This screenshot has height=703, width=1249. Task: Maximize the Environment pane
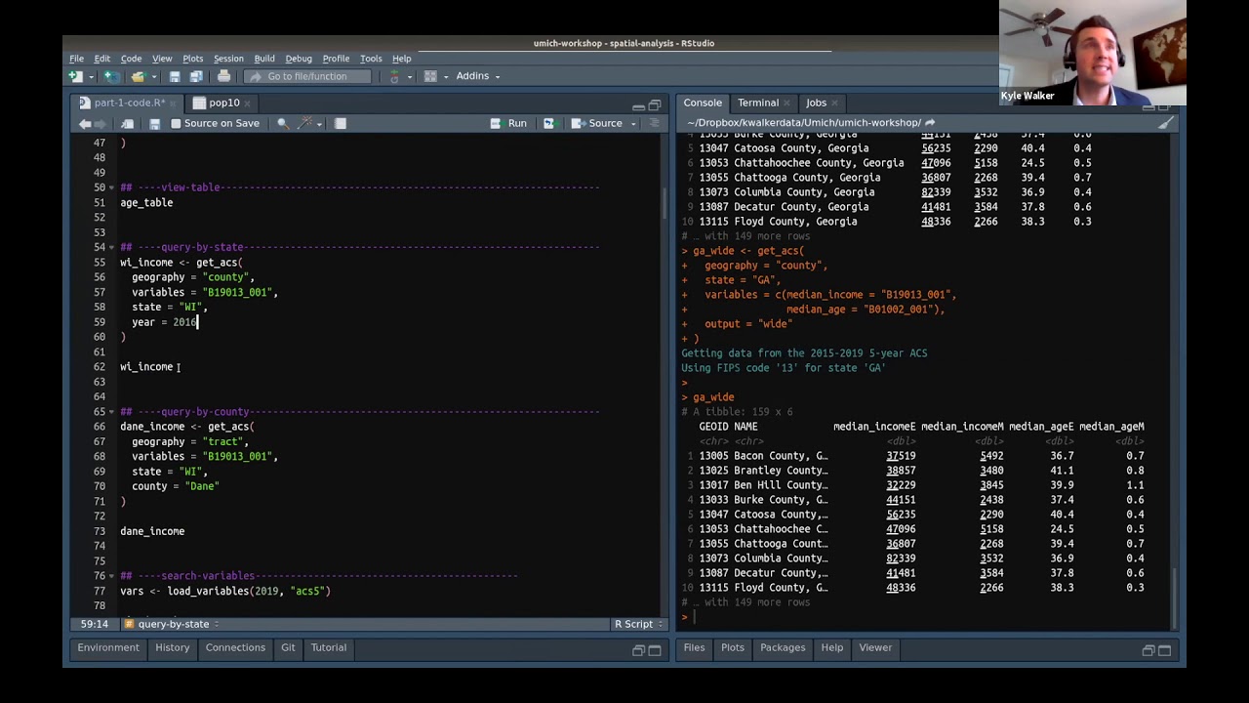coord(655,650)
